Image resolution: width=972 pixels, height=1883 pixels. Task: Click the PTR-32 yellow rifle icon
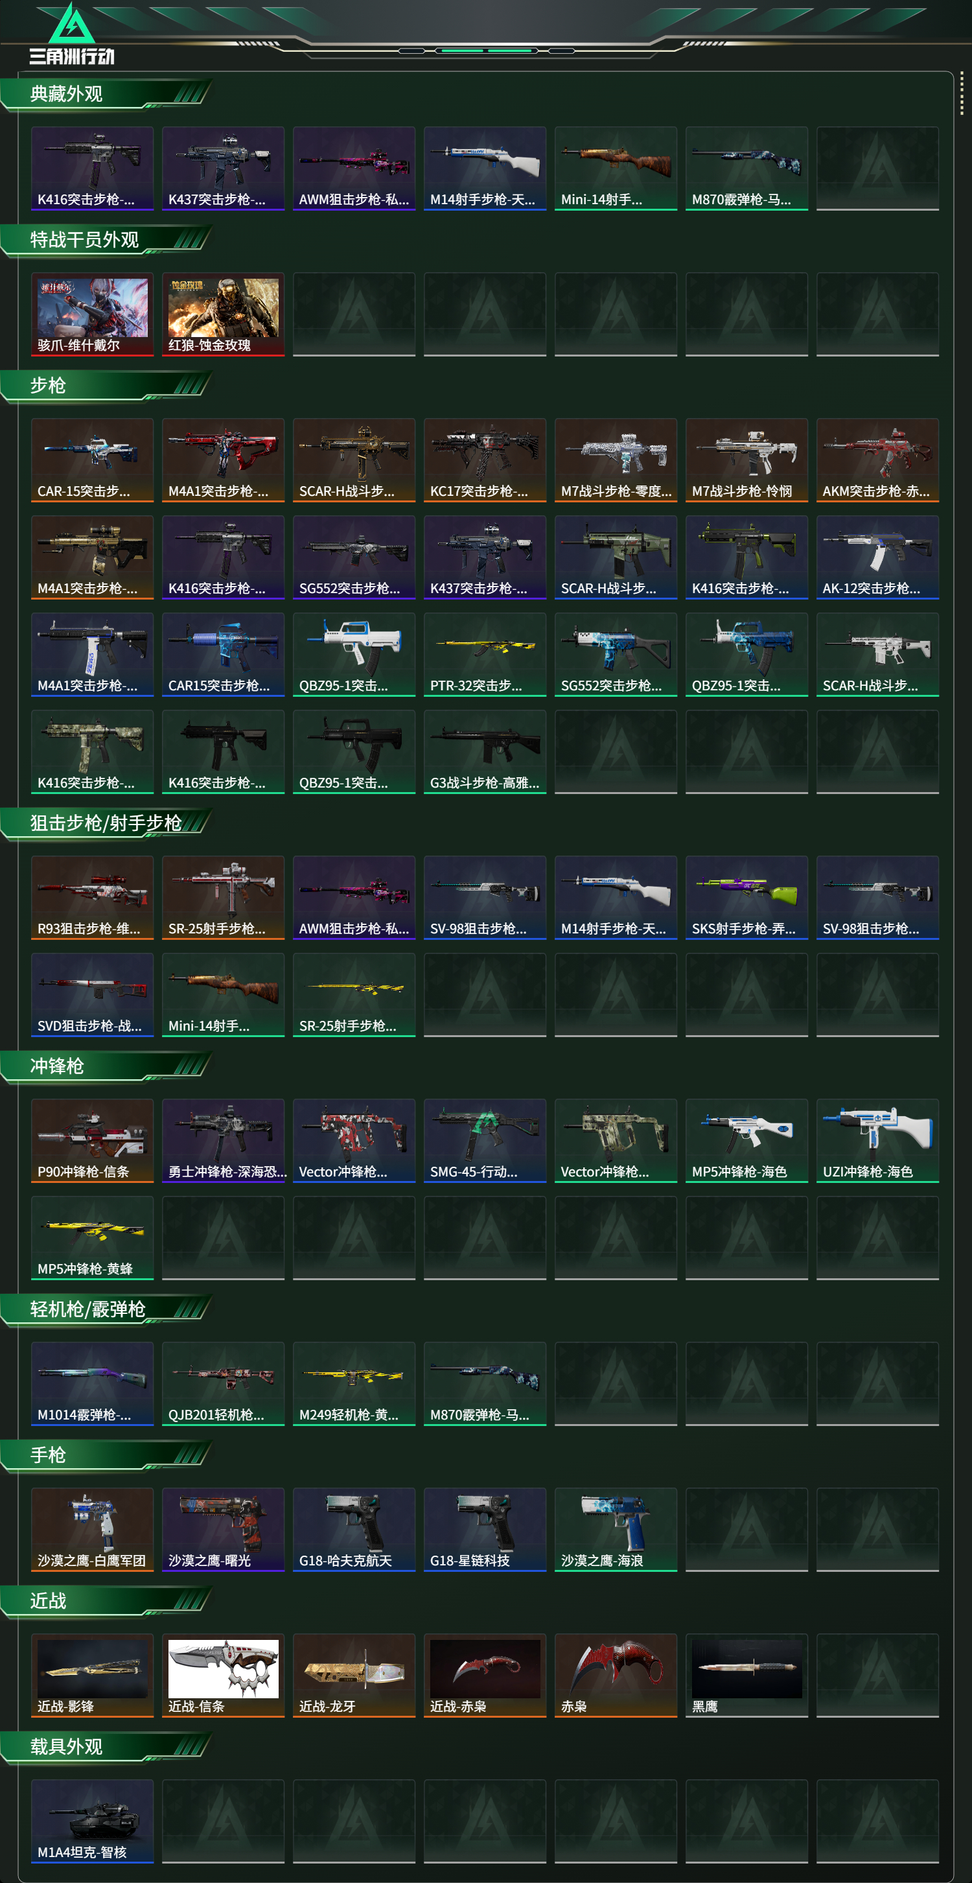(485, 654)
